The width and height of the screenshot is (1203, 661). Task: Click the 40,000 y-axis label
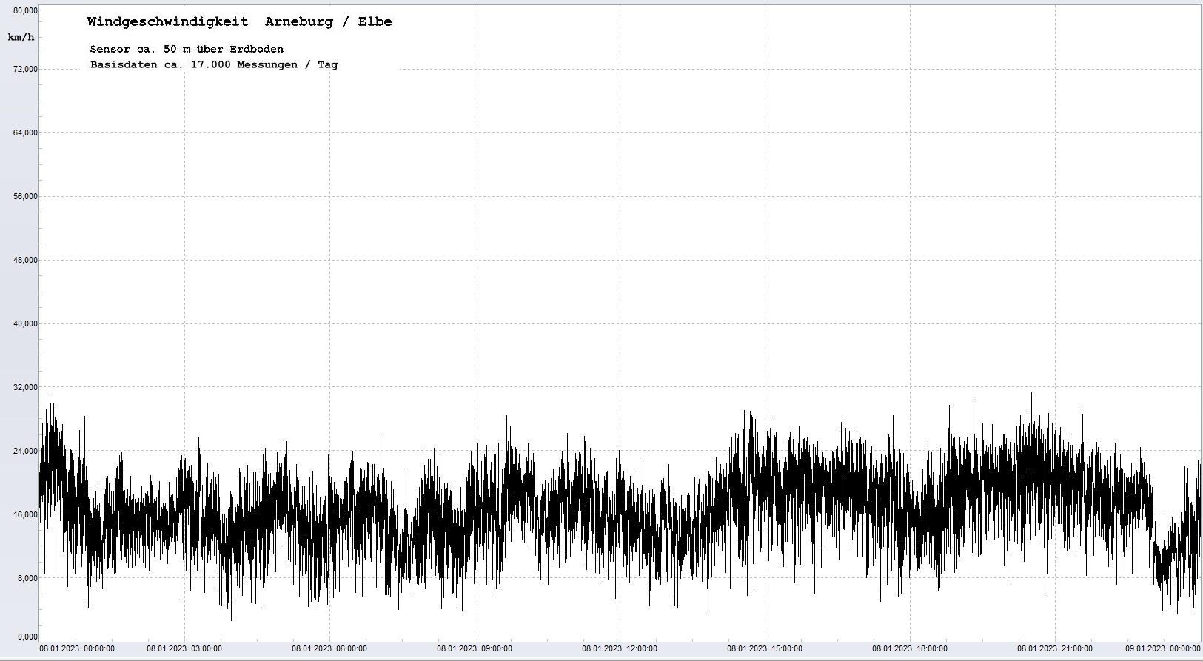pos(26,323)
